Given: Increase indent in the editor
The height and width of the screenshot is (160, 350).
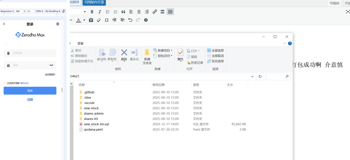Looking at the screenshot, I should [123, 20].
